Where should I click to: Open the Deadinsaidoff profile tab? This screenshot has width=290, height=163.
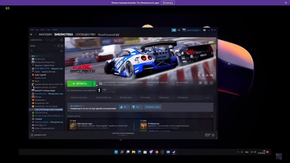[109, 34]
